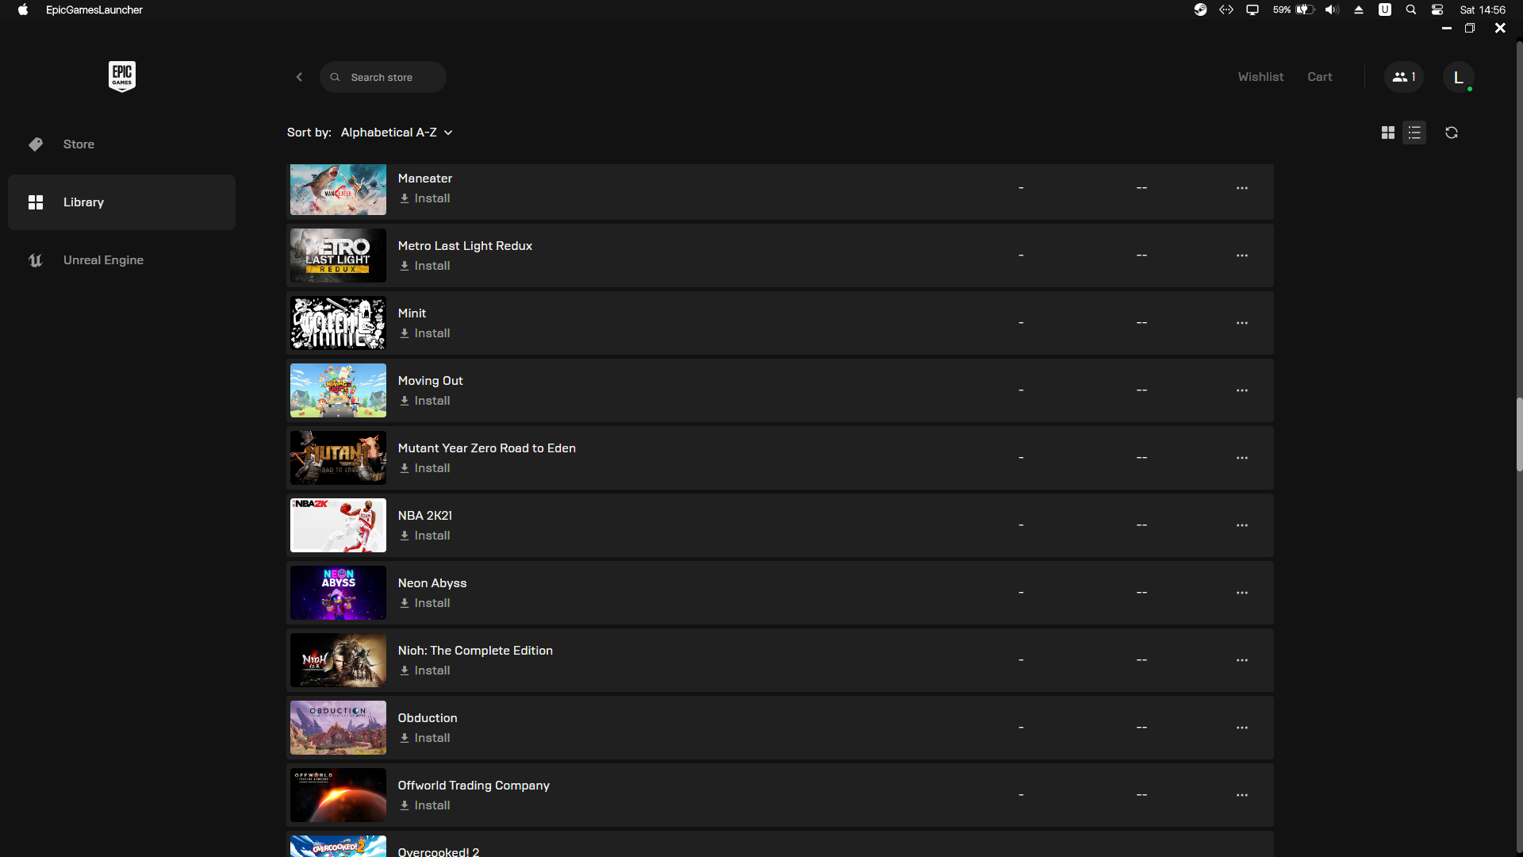Refresh the library list
This screenshot has width=1523, height=857.
click(1452, 133)
